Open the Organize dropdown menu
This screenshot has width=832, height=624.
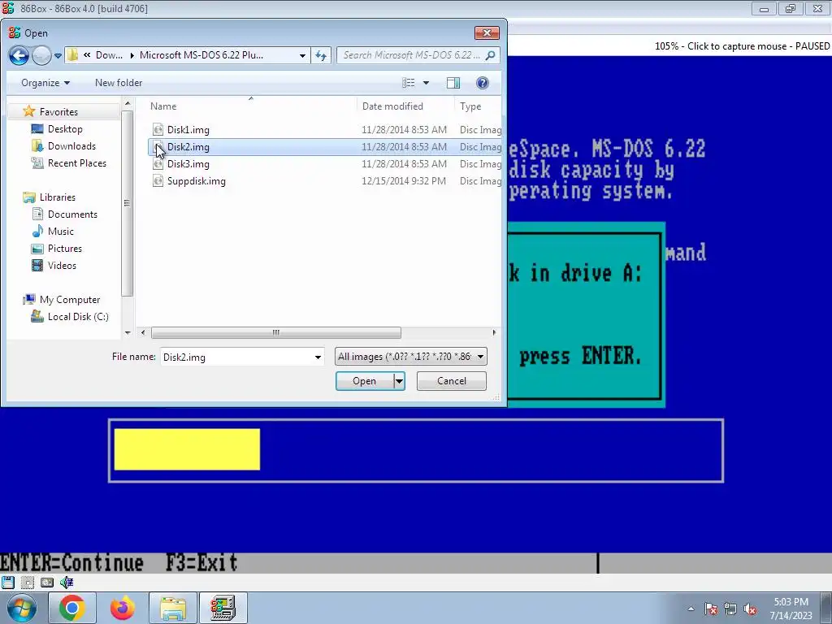(45, 83)
